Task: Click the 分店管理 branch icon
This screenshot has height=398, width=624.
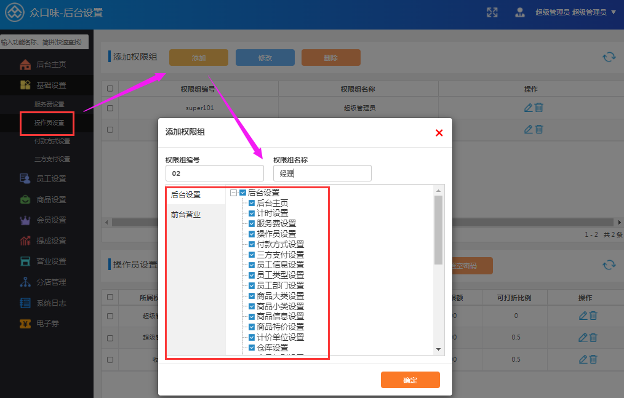Action: pos(25,282)
